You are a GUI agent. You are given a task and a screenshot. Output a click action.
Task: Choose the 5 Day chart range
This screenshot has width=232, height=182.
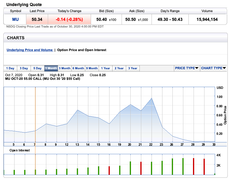click(x=38, y=68)
